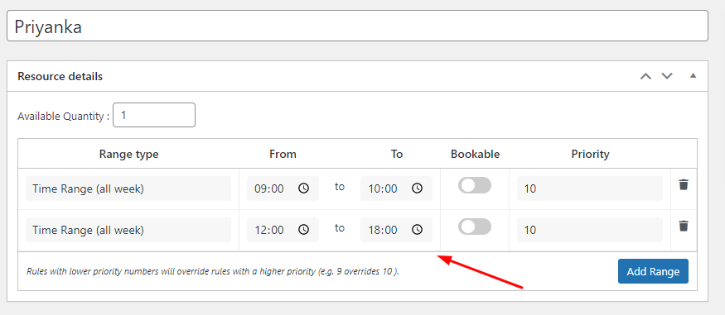Move Resource details panel up
Image resolution: width=725 pixels, height=315 pixels.
pos(645,76)
